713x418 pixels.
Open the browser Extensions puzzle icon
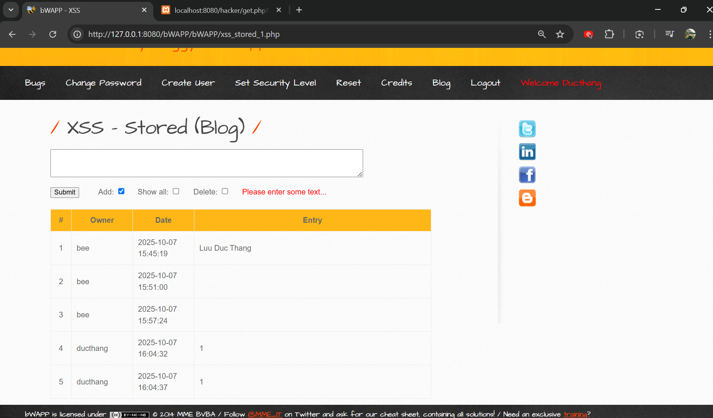pos(609,34)
